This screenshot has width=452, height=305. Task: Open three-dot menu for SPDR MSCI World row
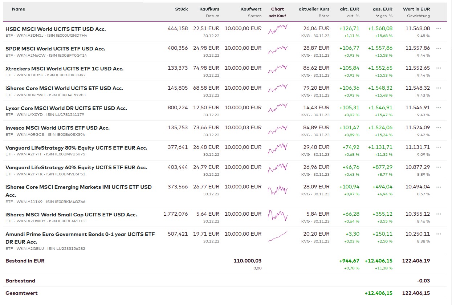click(x=439, y=48)
